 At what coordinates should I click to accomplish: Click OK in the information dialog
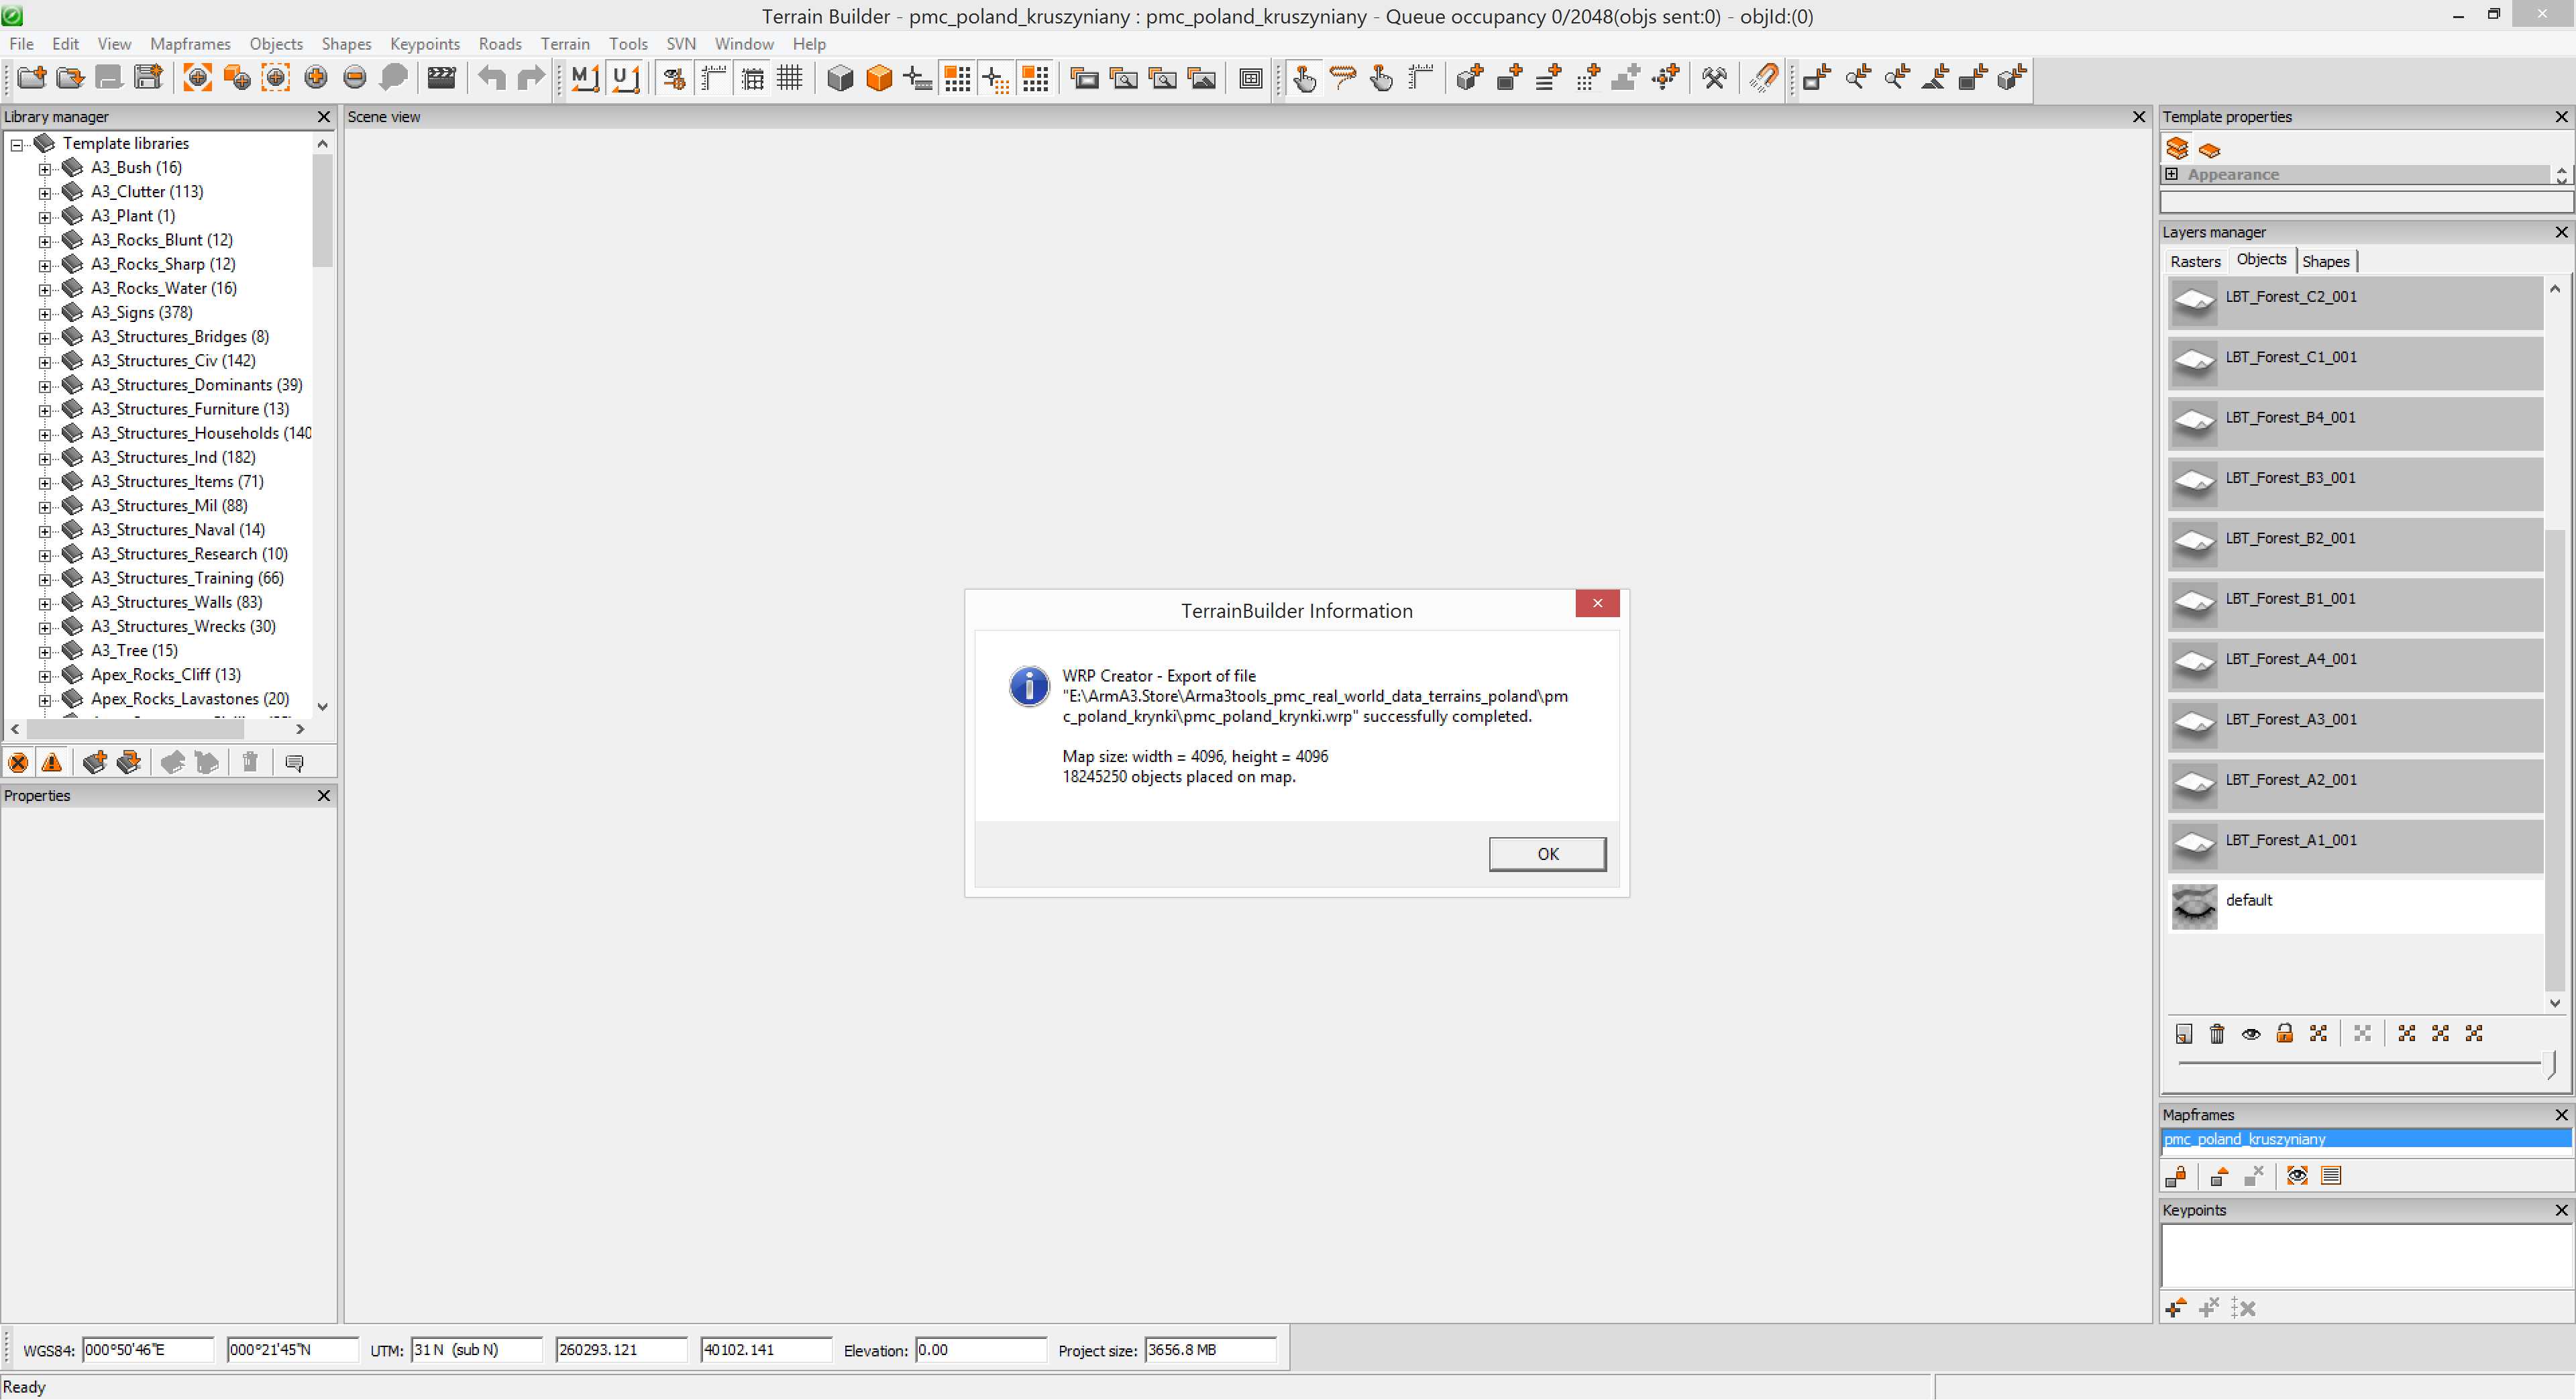(1547, 854)
